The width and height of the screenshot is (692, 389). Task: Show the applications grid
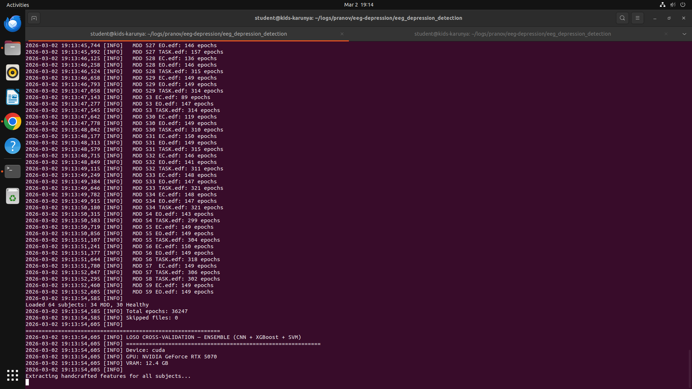pos(13,375)
